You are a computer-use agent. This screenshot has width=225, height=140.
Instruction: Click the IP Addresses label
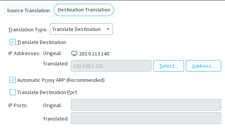coord(24,54)
